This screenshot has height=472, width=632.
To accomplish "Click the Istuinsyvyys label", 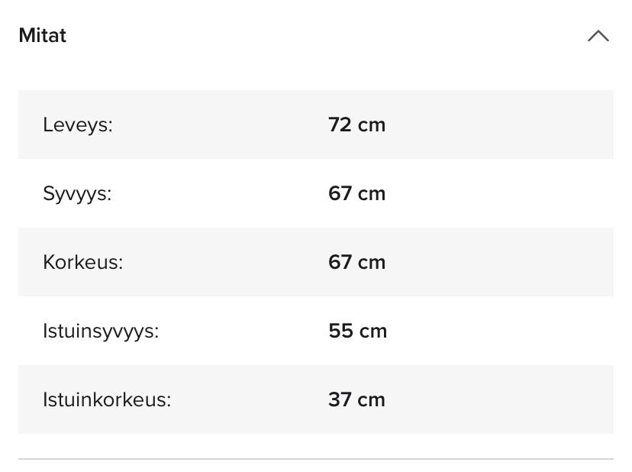I will tap(101, 331).
